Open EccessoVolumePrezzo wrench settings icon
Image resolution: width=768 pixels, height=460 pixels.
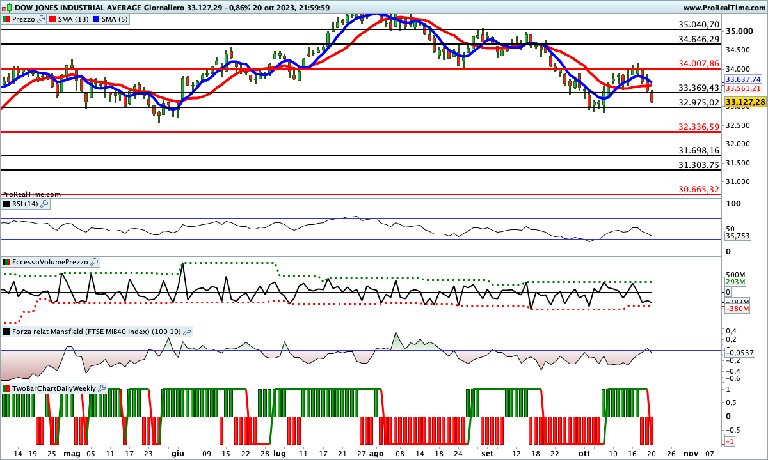94,262
